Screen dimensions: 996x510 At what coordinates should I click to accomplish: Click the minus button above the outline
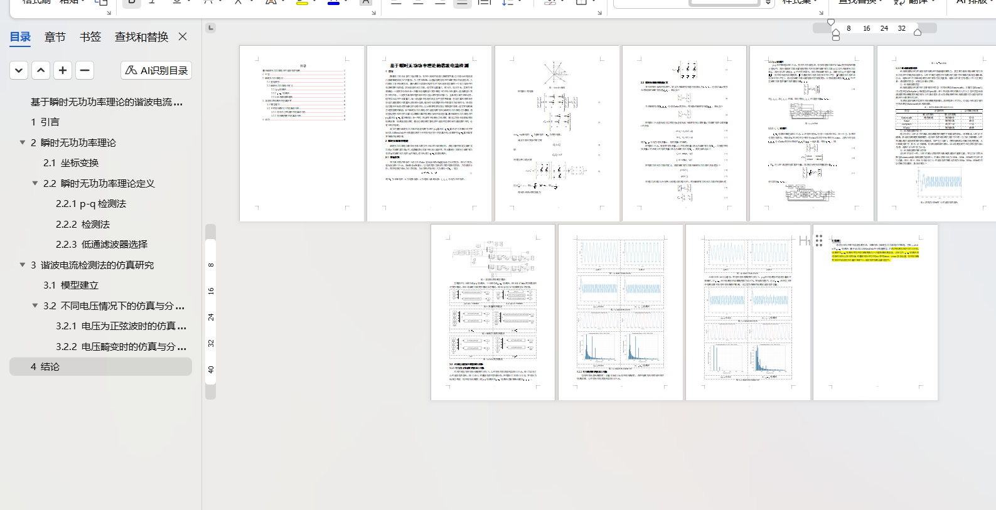point(85,70)
